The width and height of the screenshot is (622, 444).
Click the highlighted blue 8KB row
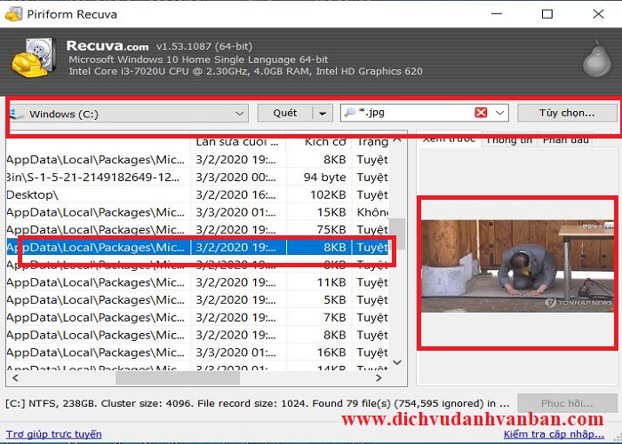pos(197,248)
